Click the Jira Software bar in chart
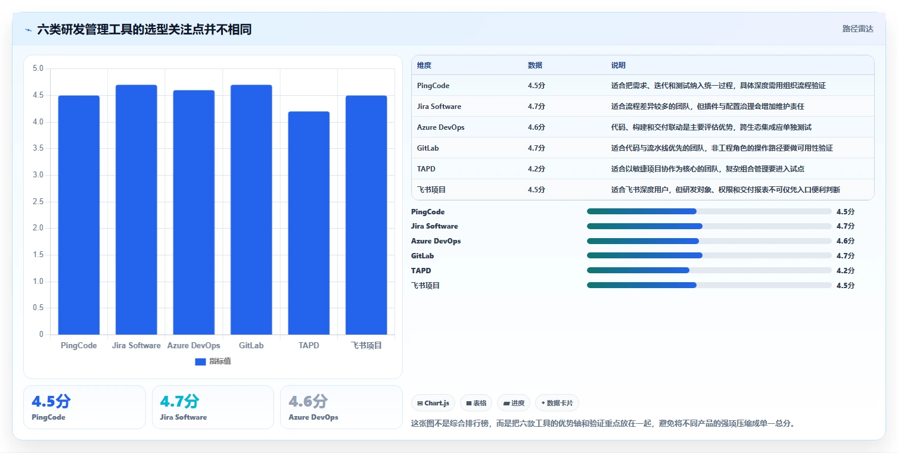The image size is (898, 453). pos(136,210)
